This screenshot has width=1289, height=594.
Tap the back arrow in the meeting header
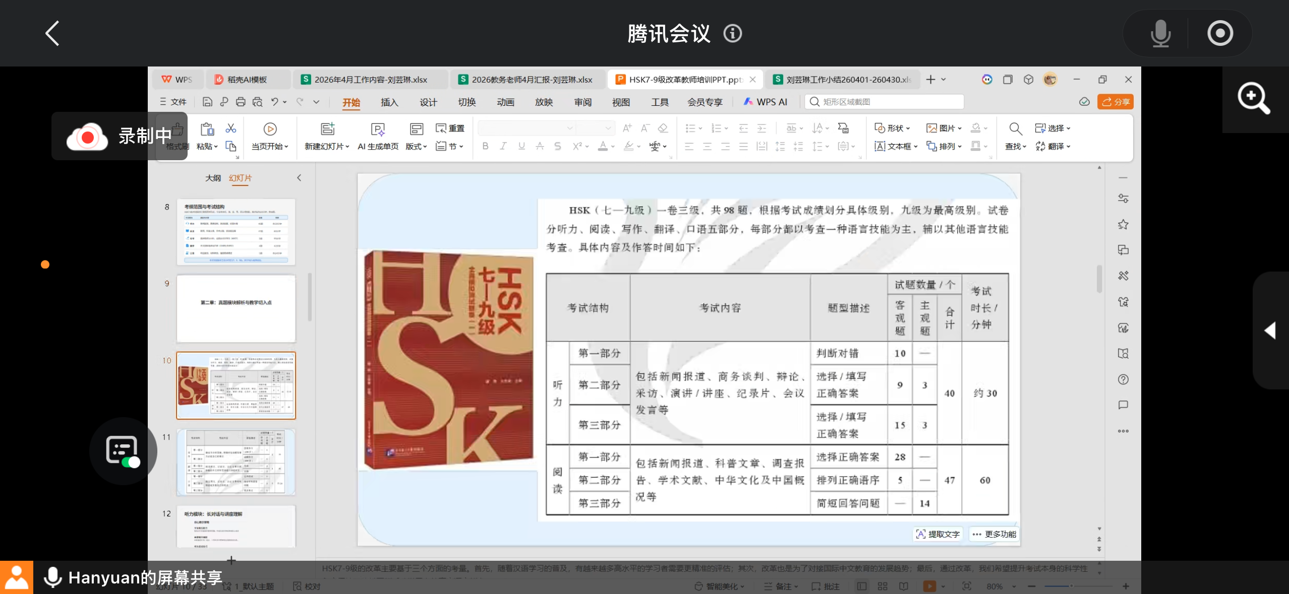click(x=52, y=33)
